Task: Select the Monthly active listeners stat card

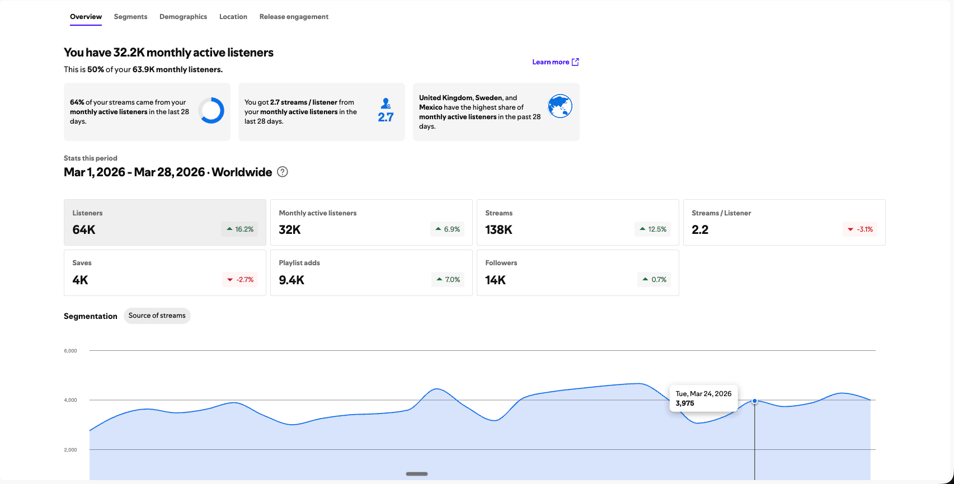Action: click(372, 222)
